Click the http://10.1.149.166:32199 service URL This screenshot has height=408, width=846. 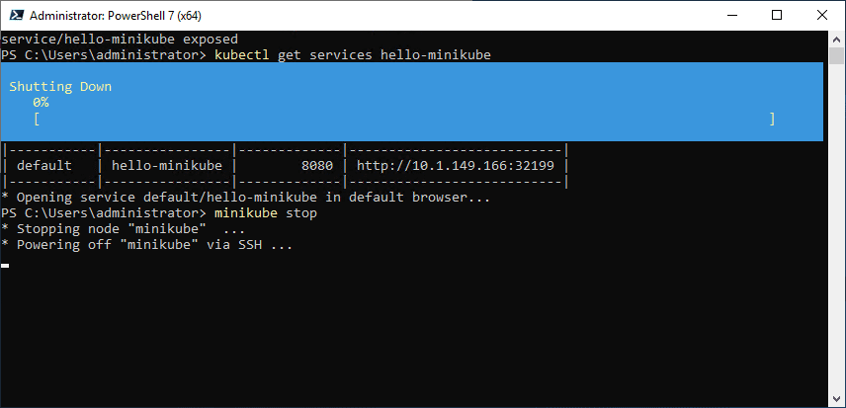click(x=455, y=166)
